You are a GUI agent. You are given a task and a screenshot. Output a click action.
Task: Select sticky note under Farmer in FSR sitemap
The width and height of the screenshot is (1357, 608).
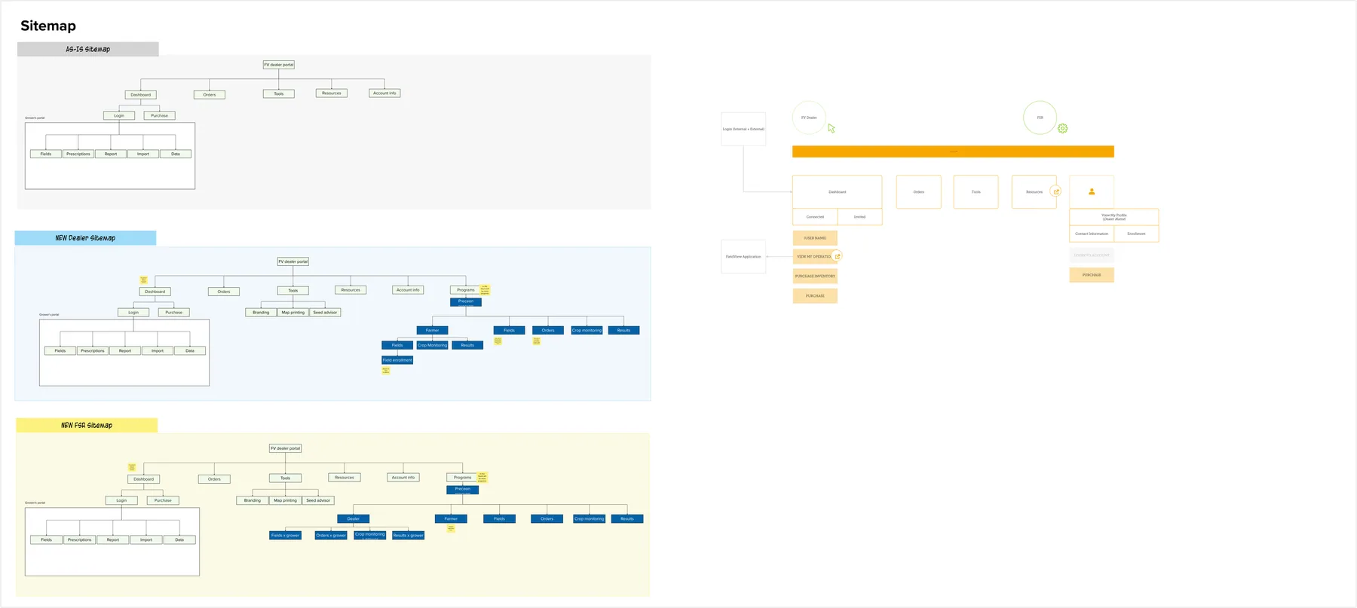(451, 529)
